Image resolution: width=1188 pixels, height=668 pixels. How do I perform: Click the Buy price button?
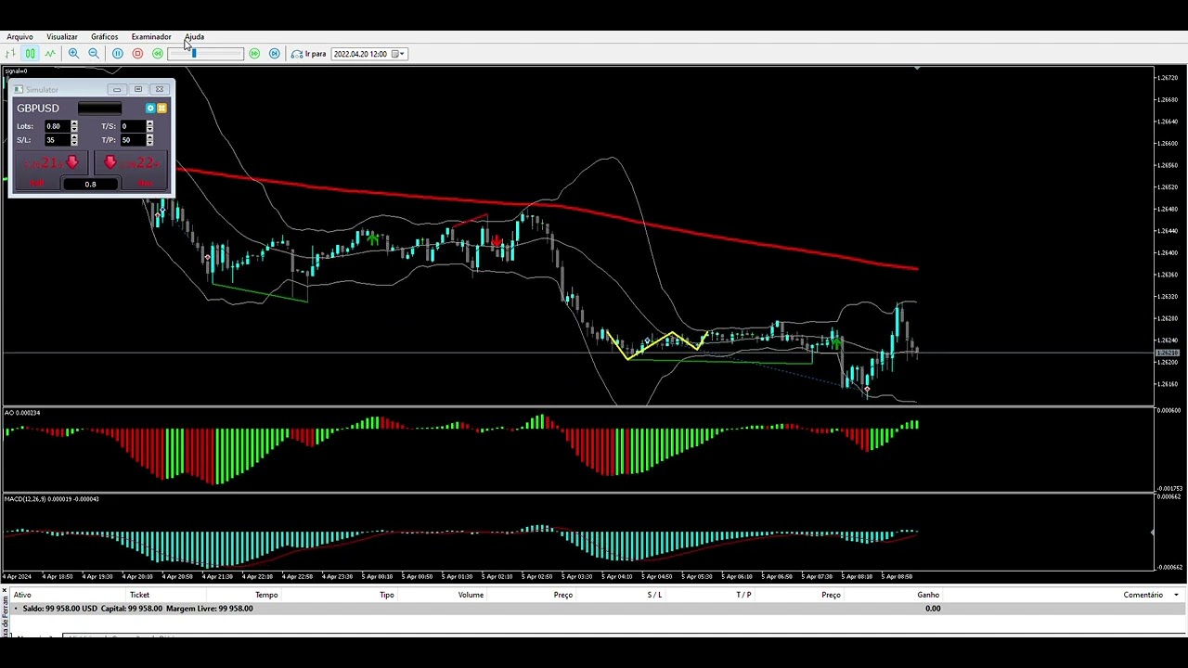(131, 163)
